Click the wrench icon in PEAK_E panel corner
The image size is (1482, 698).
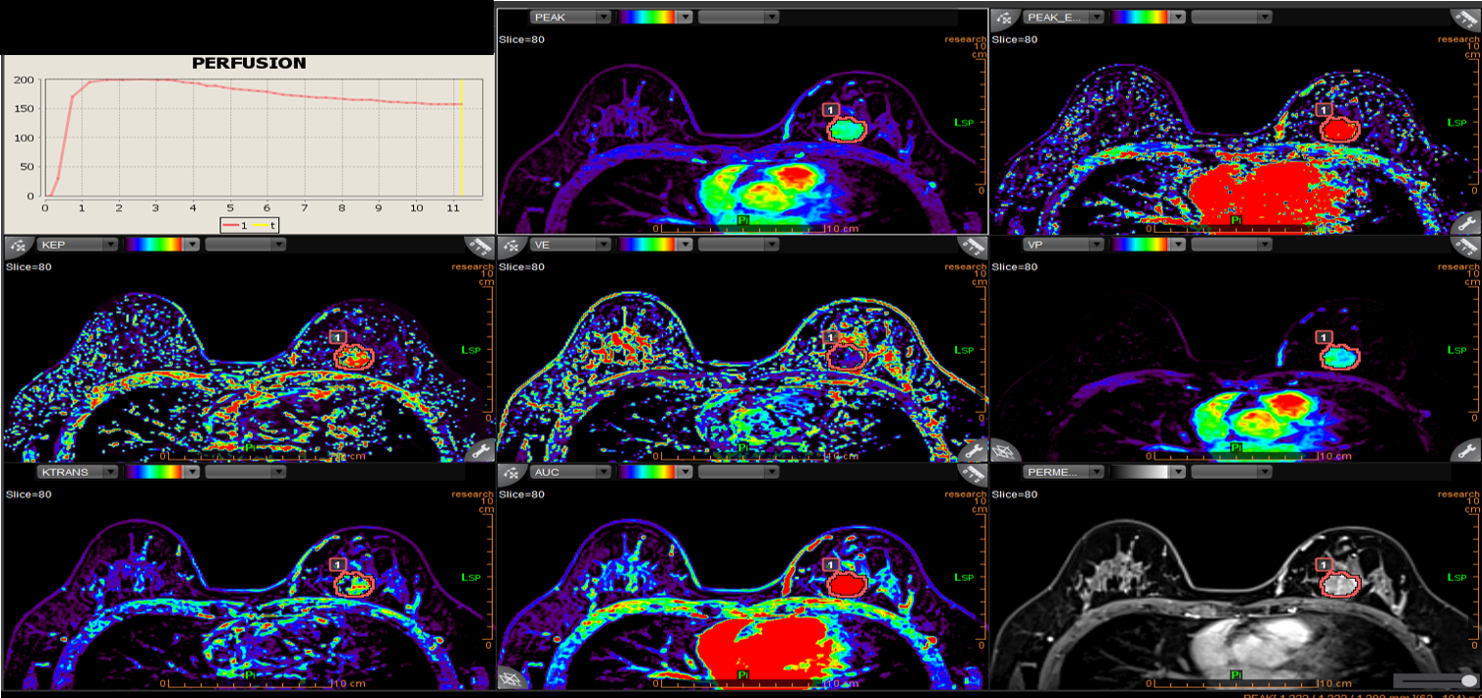(x=1467, y=223)
